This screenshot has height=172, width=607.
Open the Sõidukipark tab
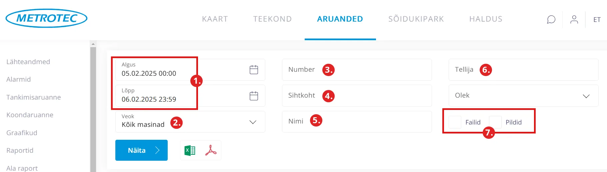point(416,19)
